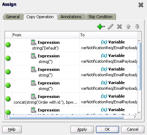
Task: Switch to the General tab
Action: [x=13, y=17]
